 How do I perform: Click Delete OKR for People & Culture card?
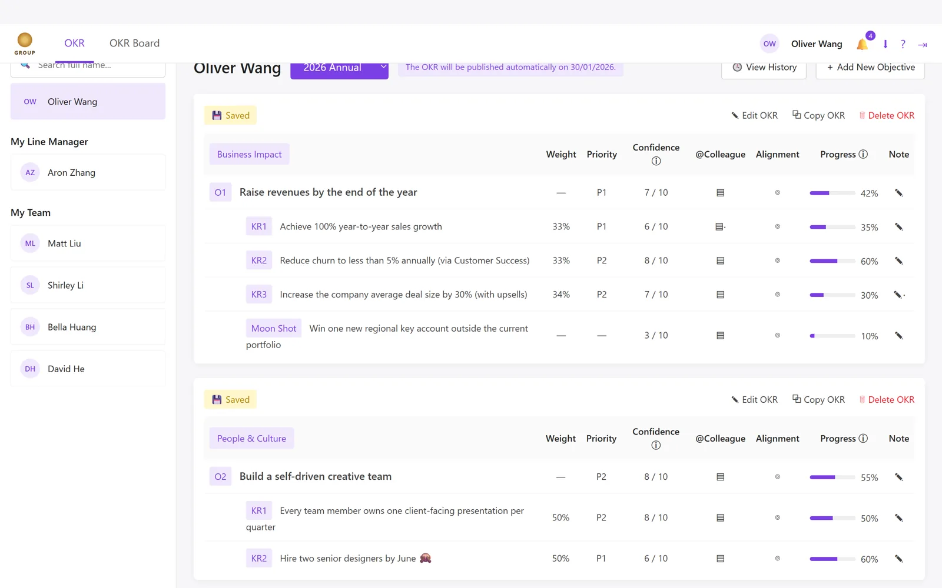(x=887, y=400)
